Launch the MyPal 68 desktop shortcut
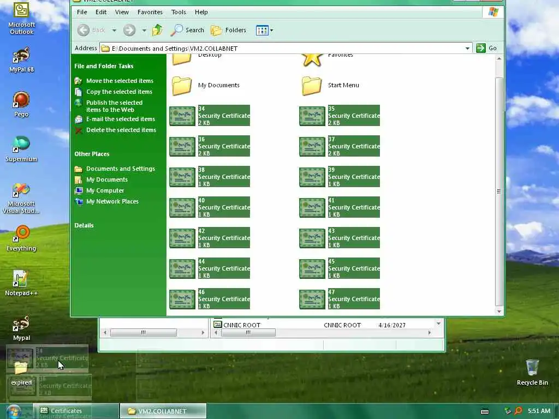The width and height of the screenshot is (559, 419). click(21, 59)
